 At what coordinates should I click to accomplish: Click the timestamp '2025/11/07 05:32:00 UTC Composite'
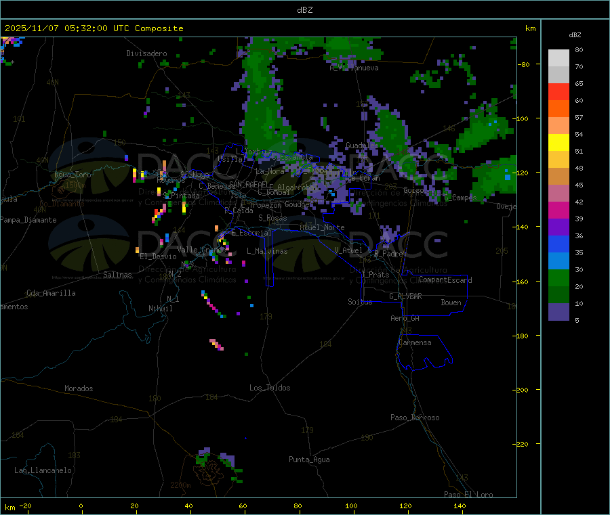coord(94,28)
